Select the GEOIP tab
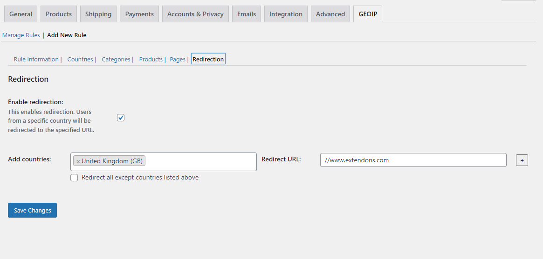This screenshot has width=543, height=259. click(x=368, y=14)
